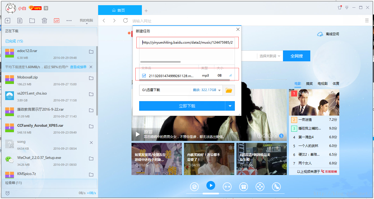
Task: Open the save path dropdown arrow
Action: (220, 91)
